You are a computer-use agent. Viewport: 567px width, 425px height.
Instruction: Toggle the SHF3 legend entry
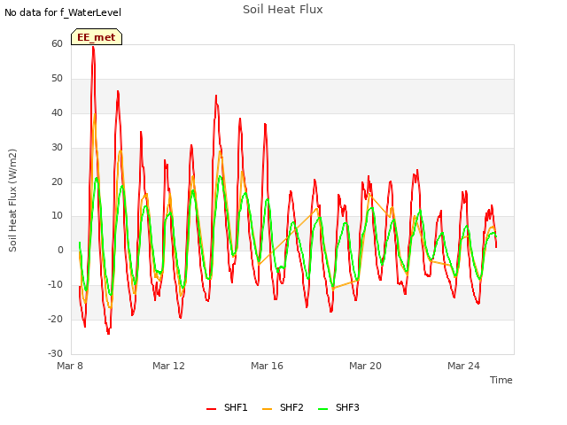pyautogui.click(x=338, y=407)
